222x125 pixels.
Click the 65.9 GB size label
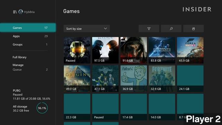click(x=184, y=60)
